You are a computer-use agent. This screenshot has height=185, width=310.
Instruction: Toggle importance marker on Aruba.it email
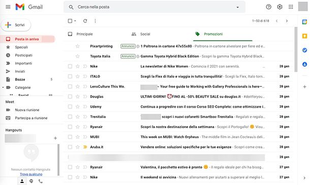pos(85,147)
